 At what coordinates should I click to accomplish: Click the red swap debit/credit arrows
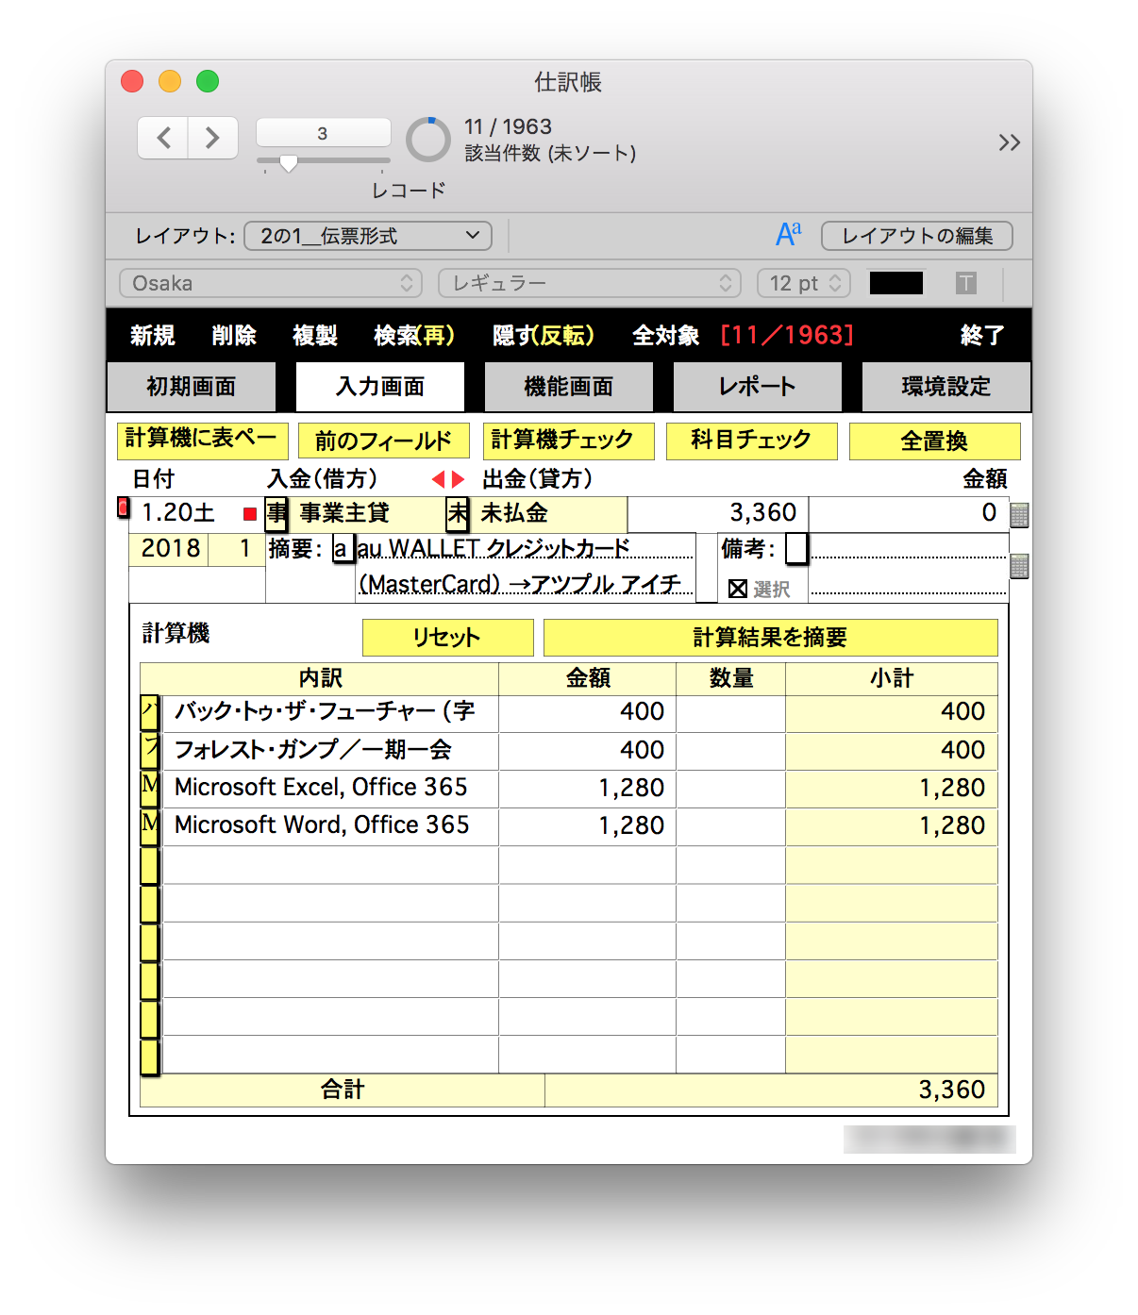(x=448, y=479)
